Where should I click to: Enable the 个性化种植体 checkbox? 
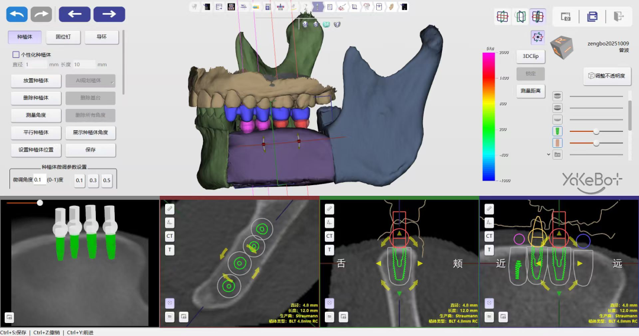16,54
